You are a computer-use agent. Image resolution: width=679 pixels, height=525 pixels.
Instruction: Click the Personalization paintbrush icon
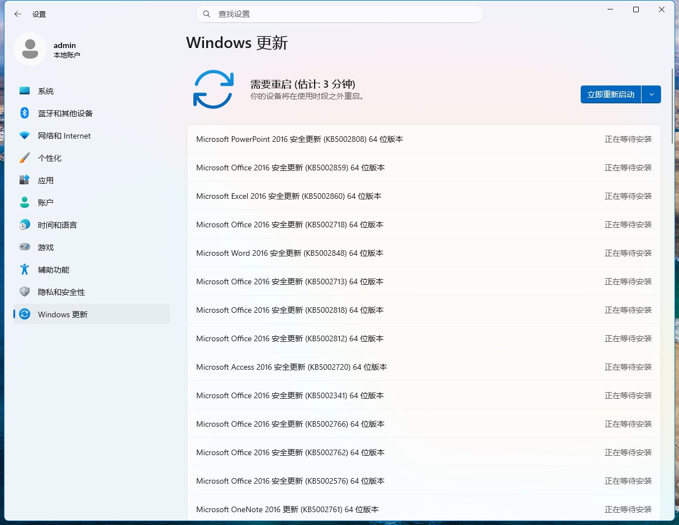point(25,158)
